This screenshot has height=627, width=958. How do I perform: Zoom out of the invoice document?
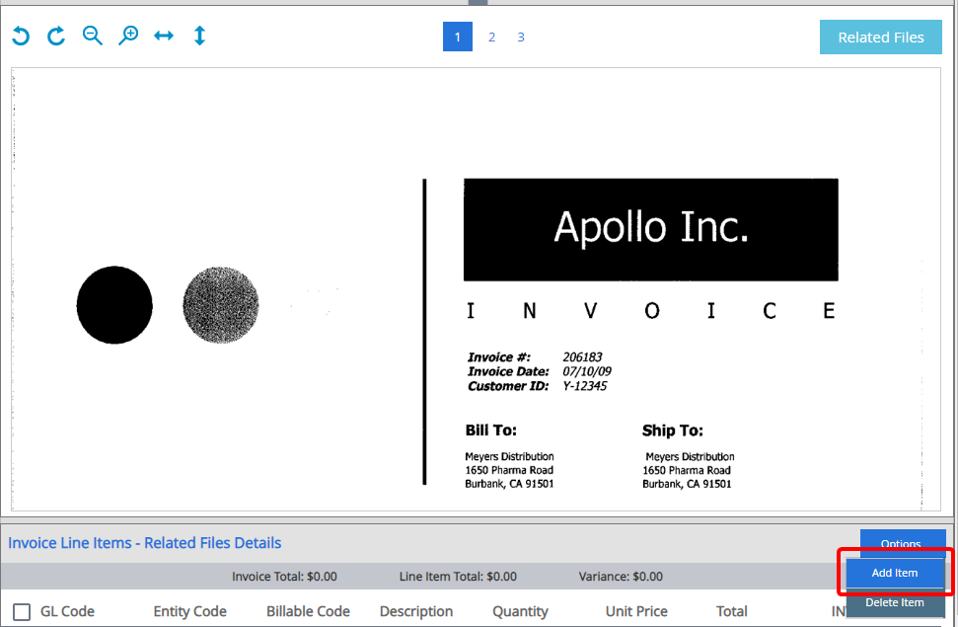pos(93,37)
